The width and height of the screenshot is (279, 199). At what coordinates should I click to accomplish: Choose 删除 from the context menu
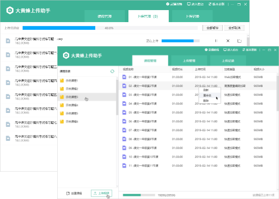(210, 100)
